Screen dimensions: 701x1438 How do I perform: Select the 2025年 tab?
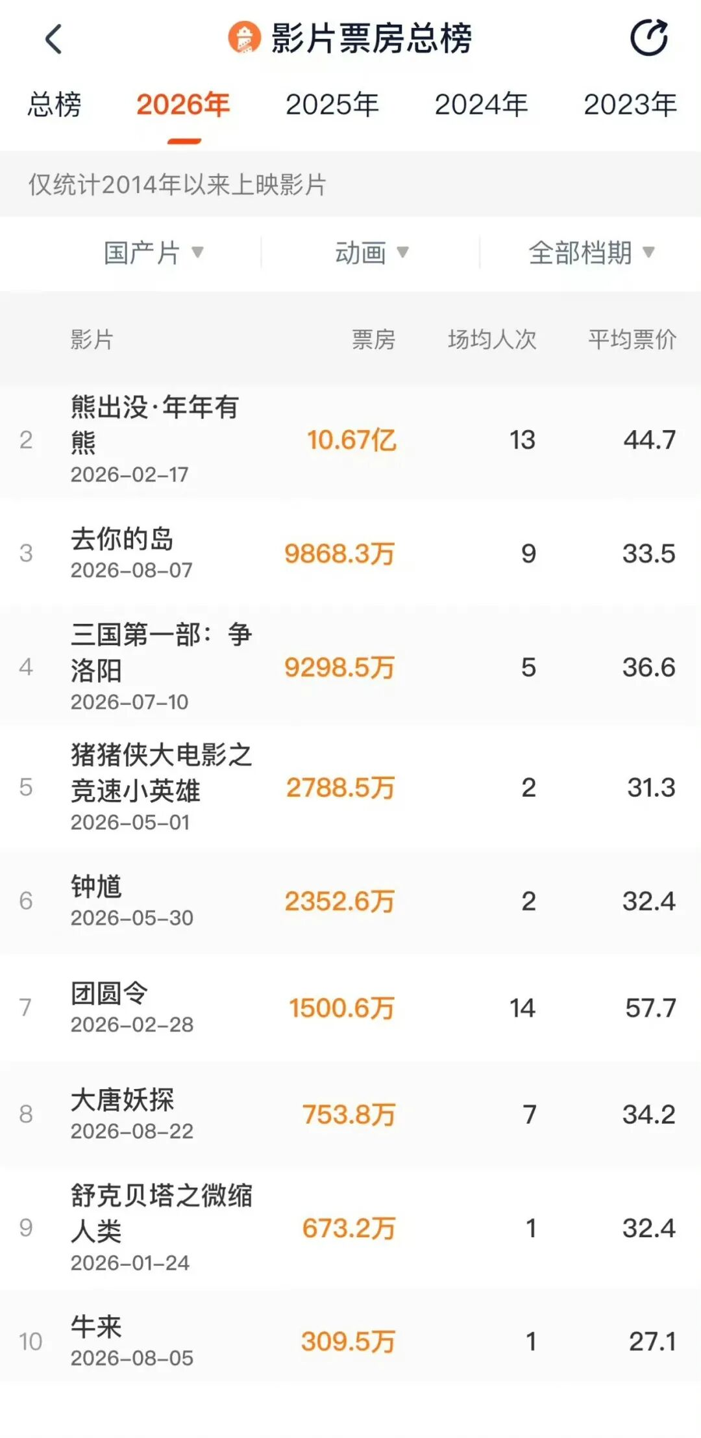click(332, 105)
